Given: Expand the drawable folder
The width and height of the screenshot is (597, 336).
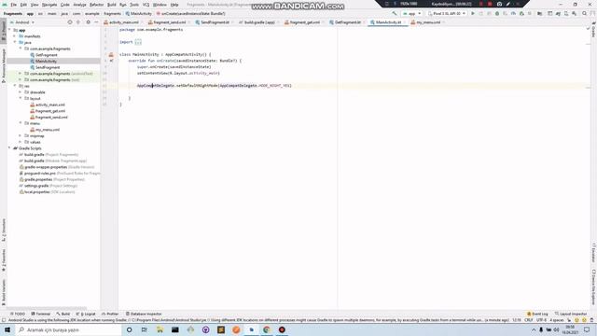Looking at the screenshot, I should pos(21,92).
